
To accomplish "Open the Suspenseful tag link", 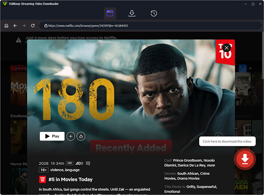I will (207, 187).
